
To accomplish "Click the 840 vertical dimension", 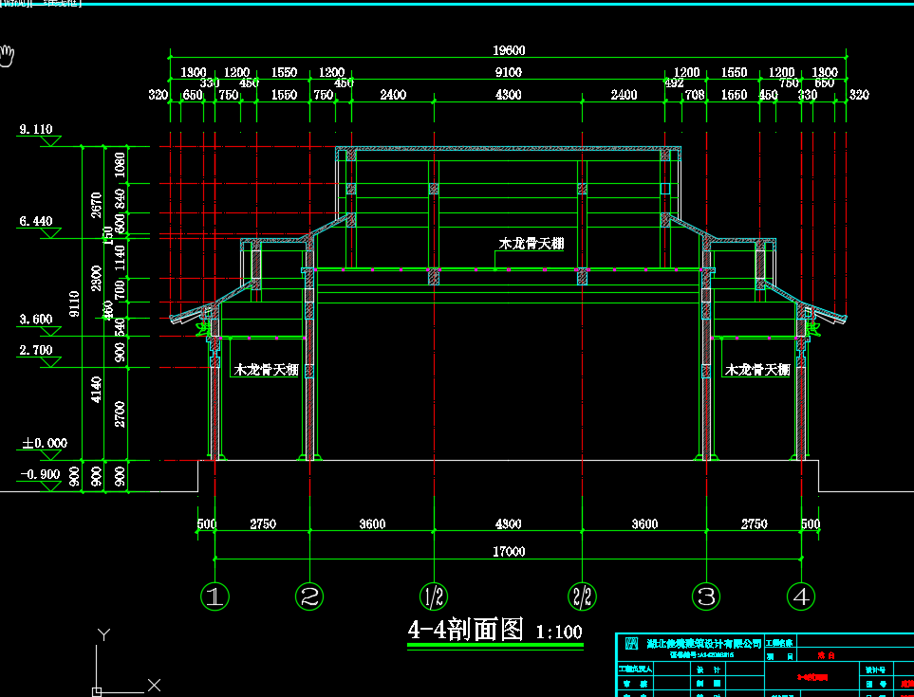I will coord(121,198).
